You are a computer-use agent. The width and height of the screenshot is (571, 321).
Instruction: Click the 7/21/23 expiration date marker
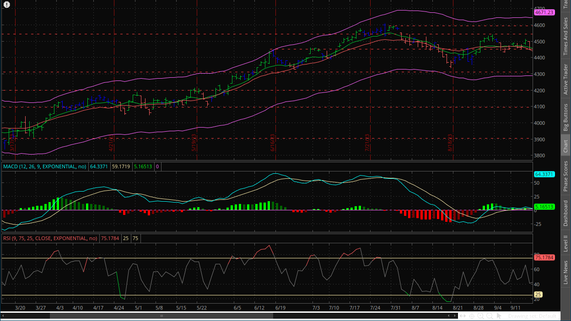point(367,143)
